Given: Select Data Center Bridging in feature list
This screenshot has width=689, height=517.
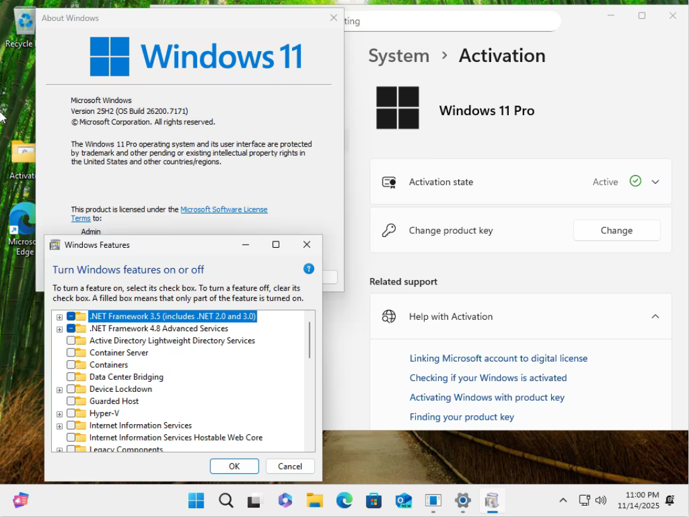Looking at the screenshot, I should coord(126,377).
